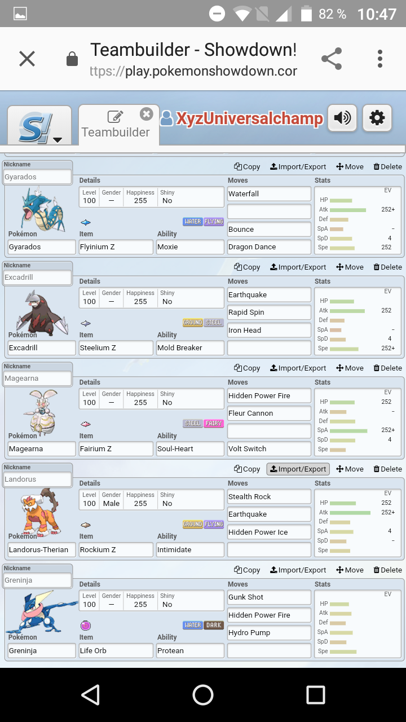The image size is (406, 722).
Task: Open Magearna stats EV panel
Action: (x=358, y=422)
